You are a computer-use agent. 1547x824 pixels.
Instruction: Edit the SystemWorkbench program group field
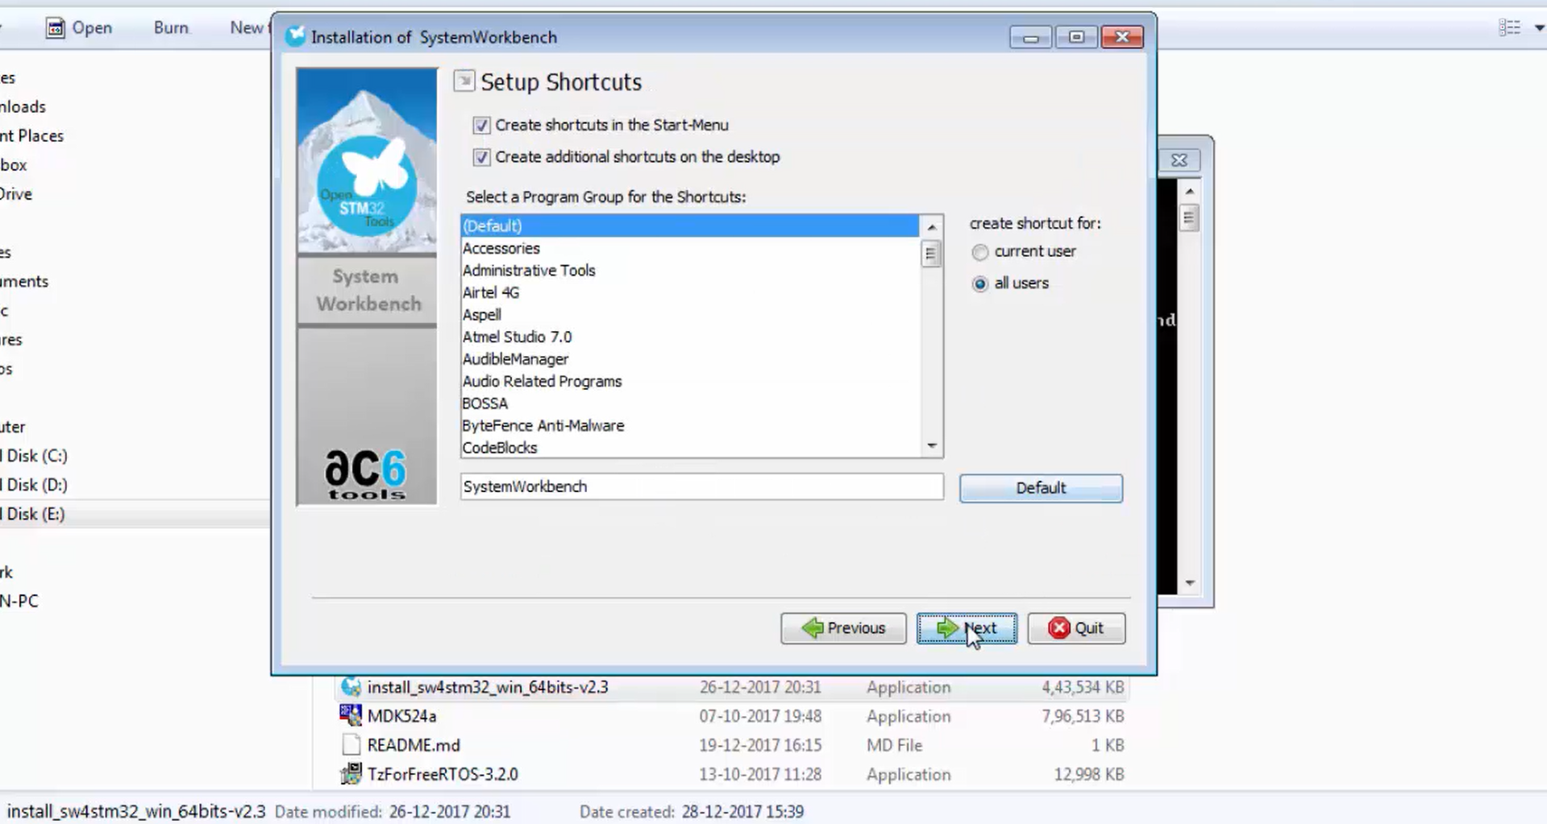point(701,487)
